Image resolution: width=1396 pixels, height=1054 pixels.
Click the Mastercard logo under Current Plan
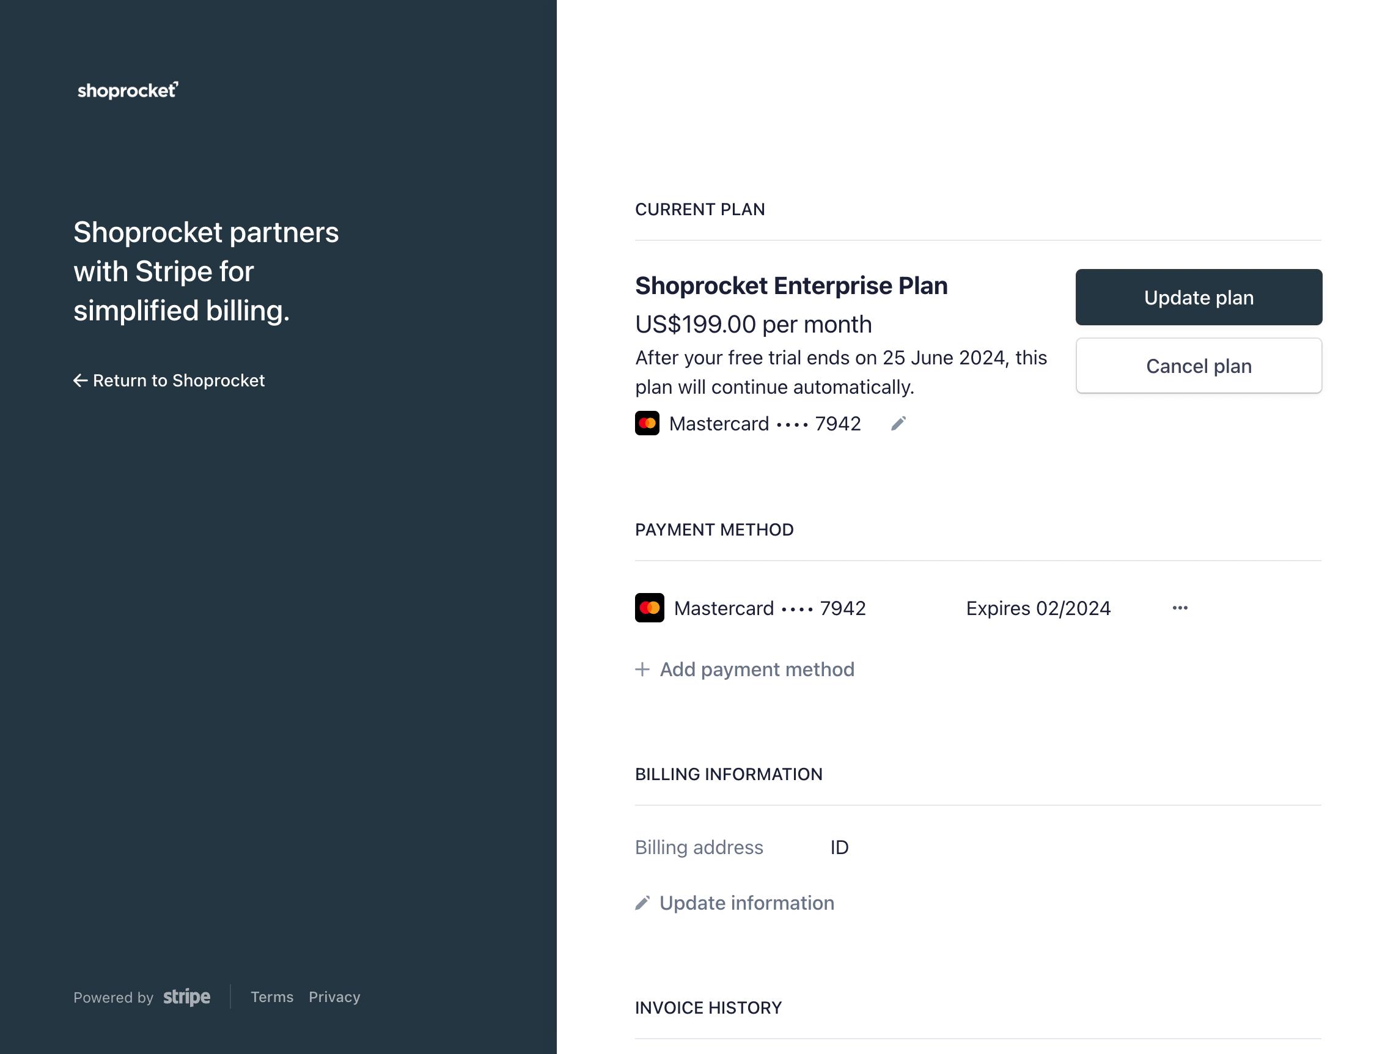click(x=647, y=424)
